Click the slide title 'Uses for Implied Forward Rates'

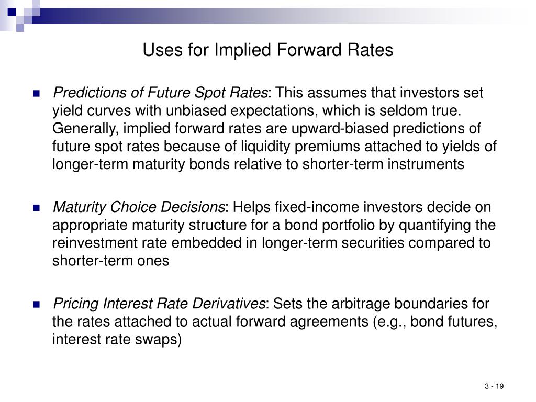(267, 50)
